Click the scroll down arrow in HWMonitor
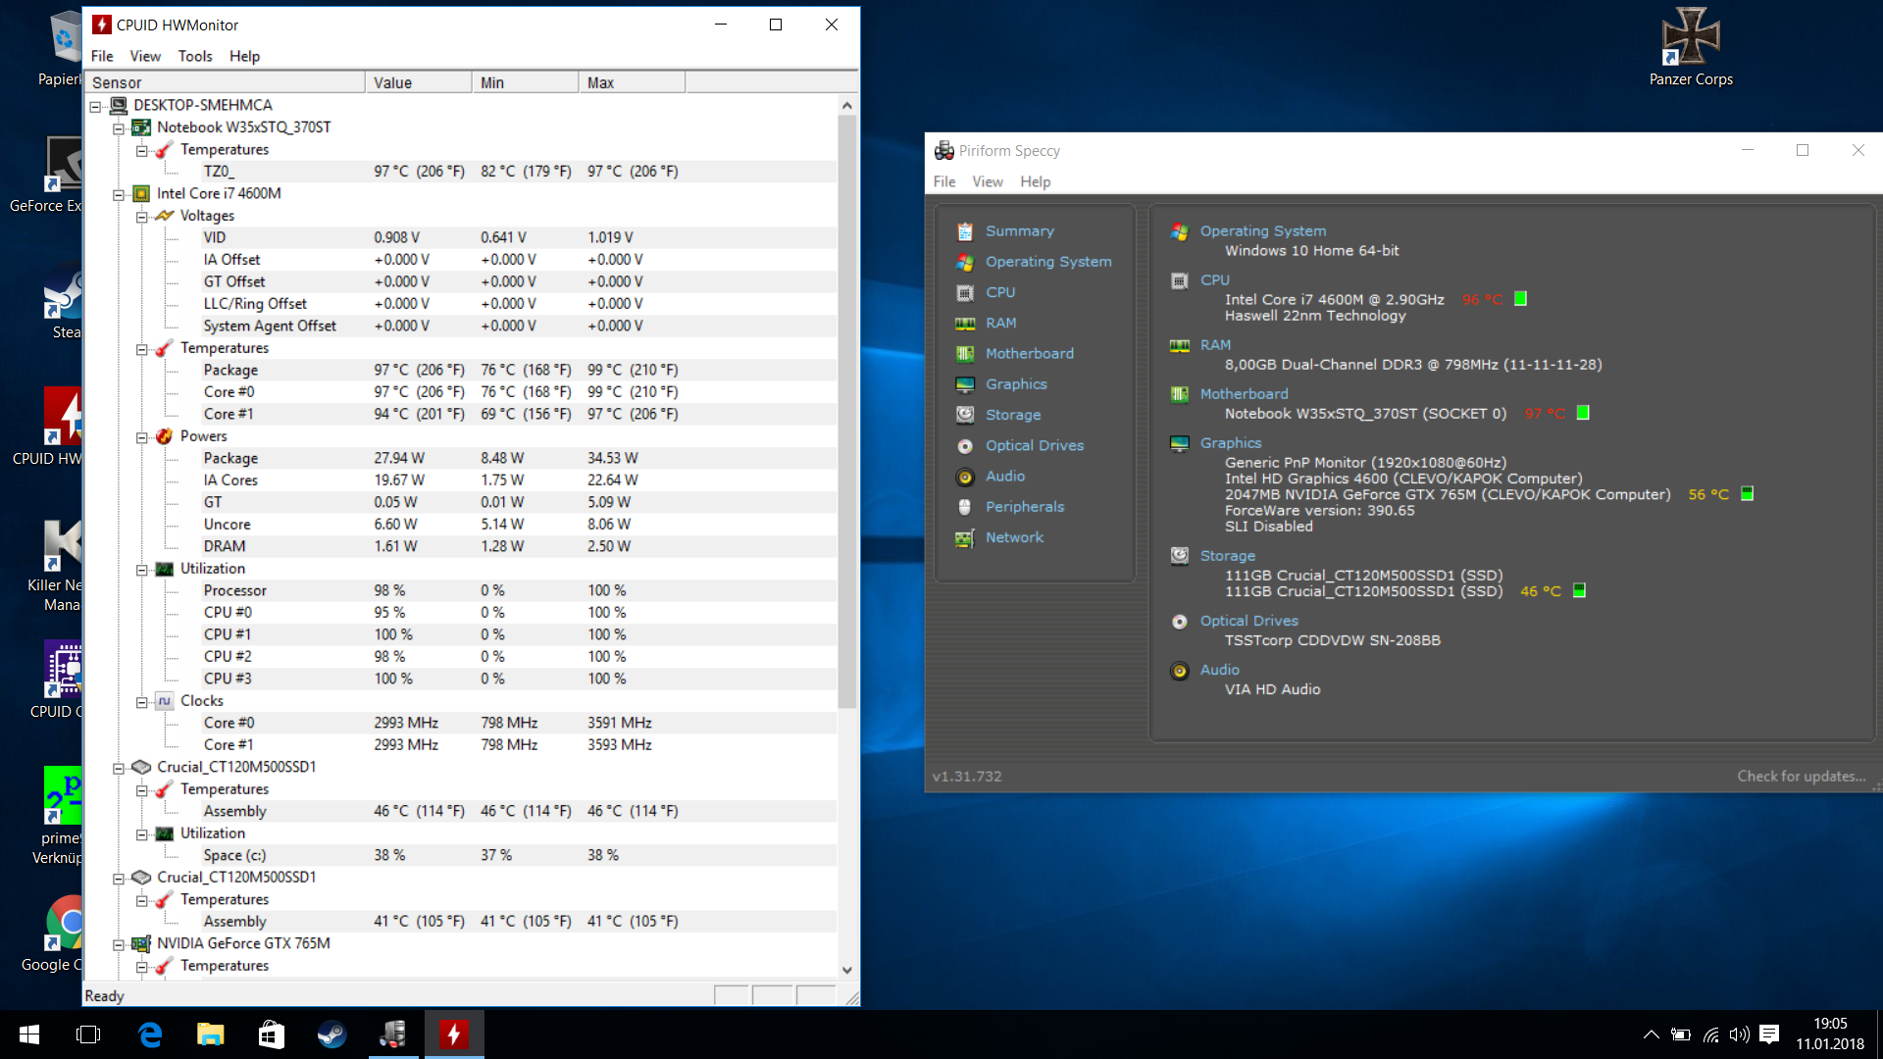The image size is (1883, 1059). click(x=846, y=970)
